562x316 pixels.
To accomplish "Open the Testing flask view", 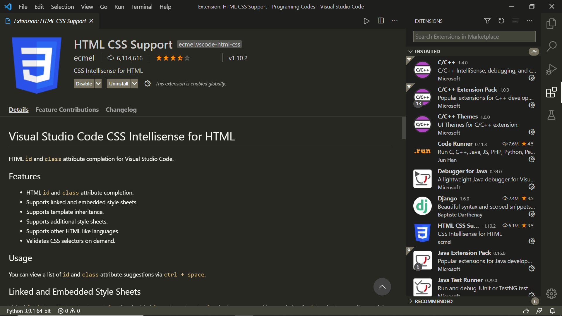I will click(x=551, y=115).
